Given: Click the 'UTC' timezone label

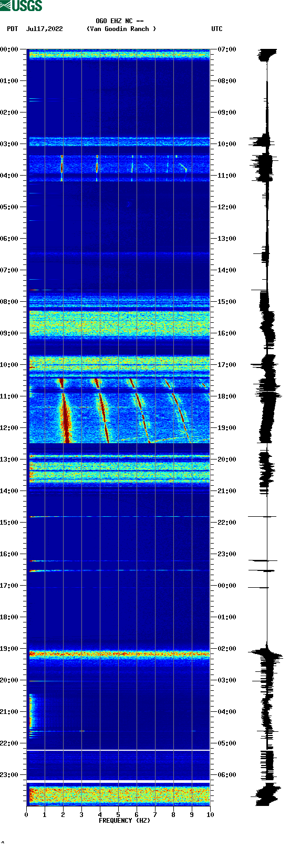Looking at the screenshot, I should pos(217,29).
